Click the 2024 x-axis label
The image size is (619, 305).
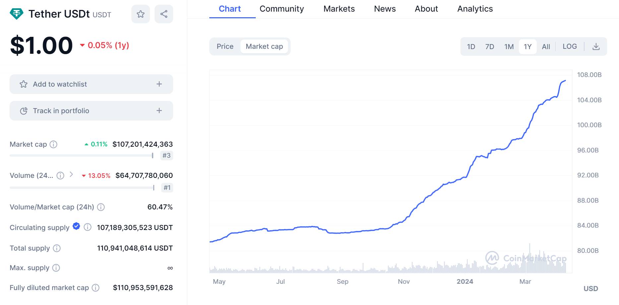click(465, 282)
